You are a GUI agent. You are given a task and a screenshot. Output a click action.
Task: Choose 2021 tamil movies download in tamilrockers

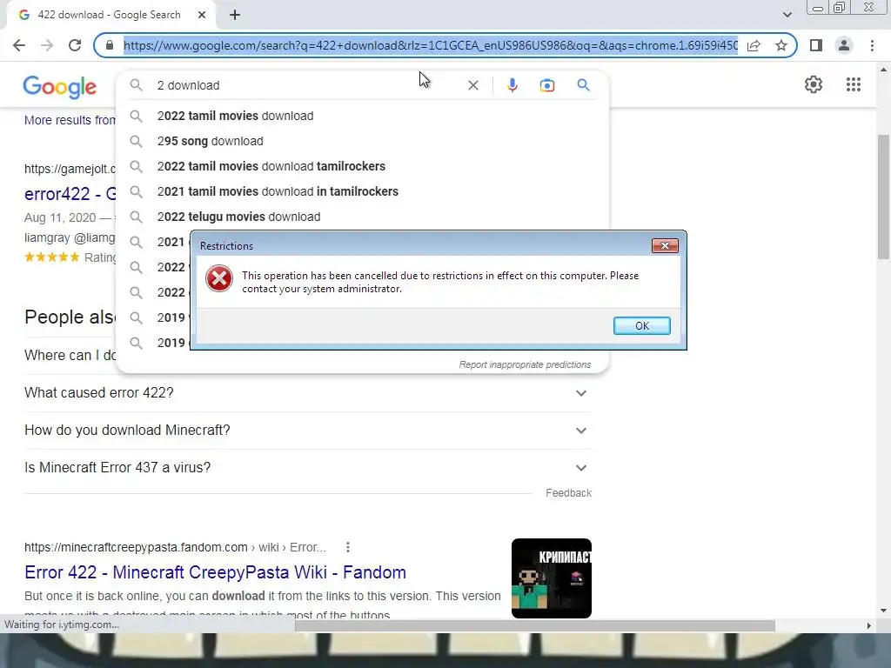pos(363,191)
